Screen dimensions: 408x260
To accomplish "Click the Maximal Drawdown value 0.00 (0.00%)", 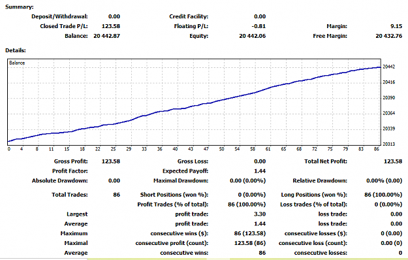I will click(x=247, y=180).
